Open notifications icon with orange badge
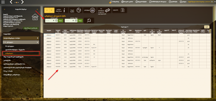This screenshot has width=216, height=101. tap(111, 2)
